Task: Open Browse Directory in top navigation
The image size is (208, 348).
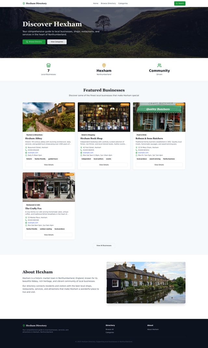Action: click(x=108, y=4)
